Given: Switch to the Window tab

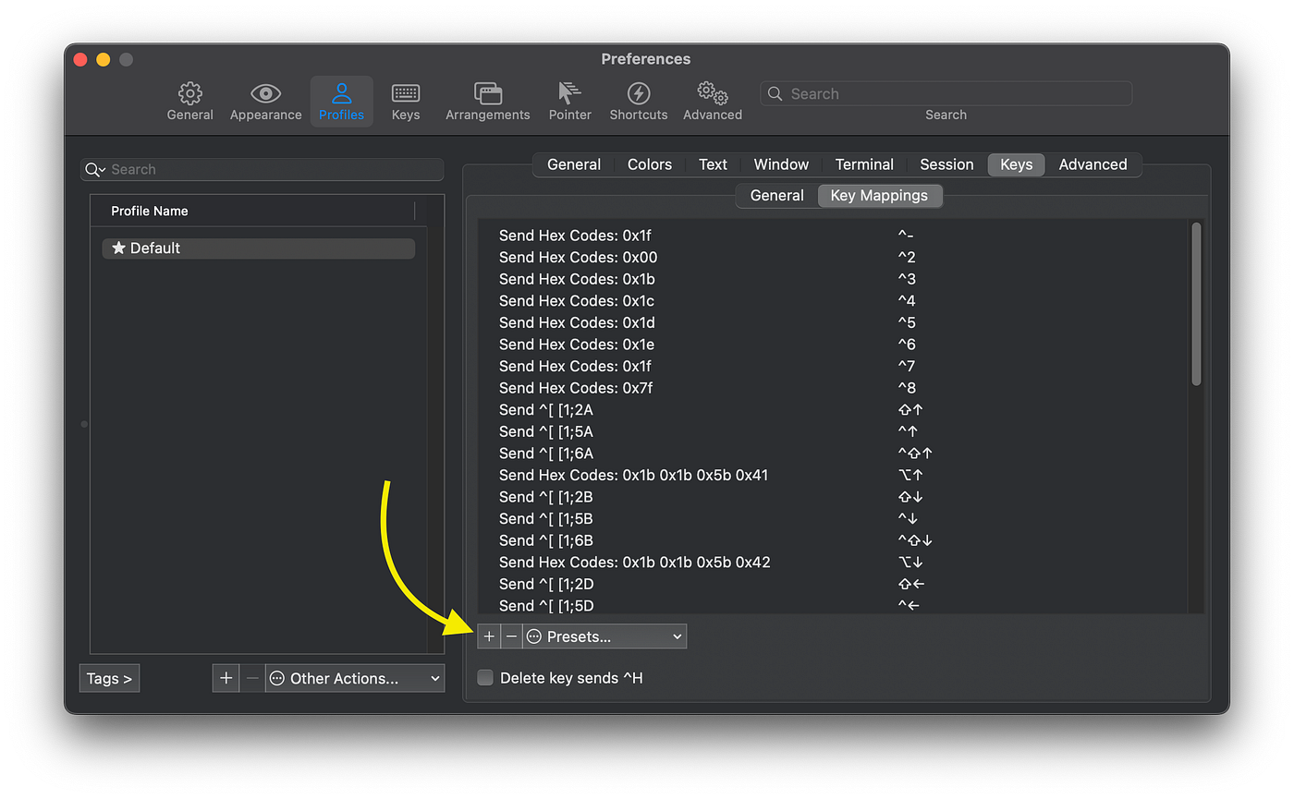Looking at the screenshot, I should (781, 164).
